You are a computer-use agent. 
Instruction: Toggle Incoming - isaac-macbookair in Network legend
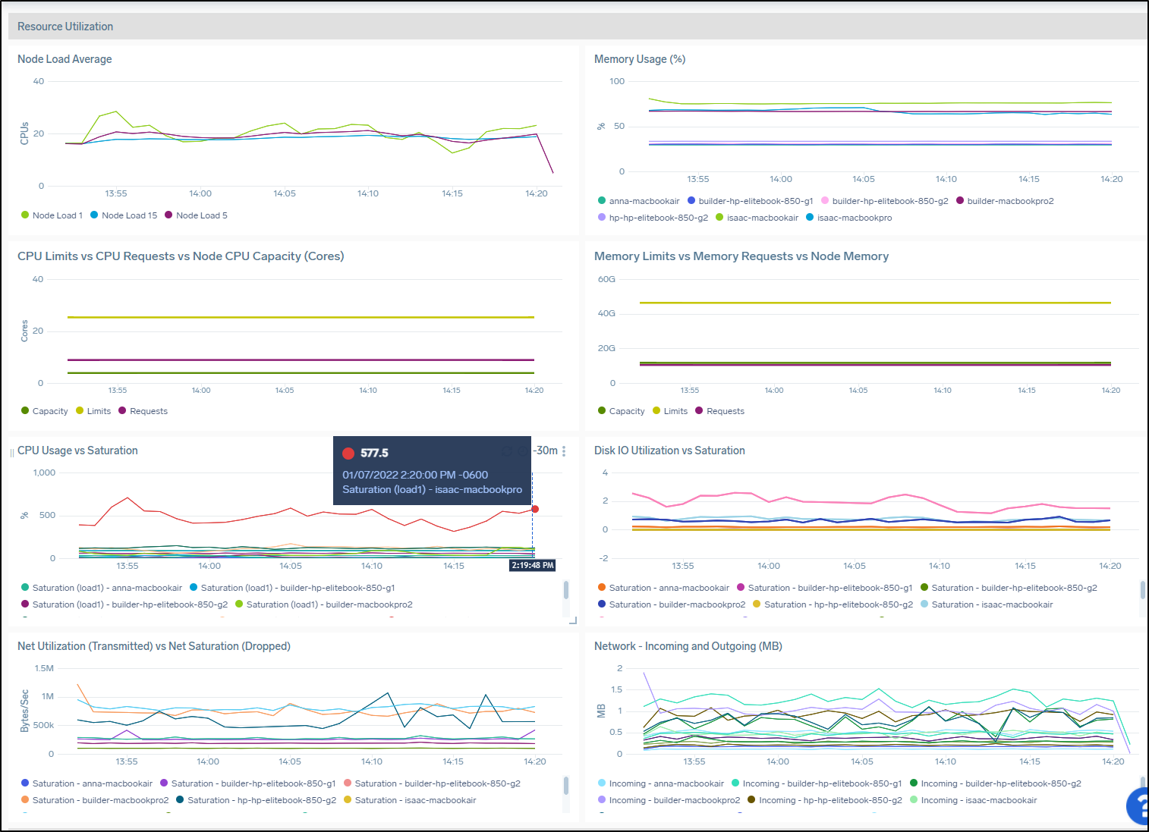973,800
